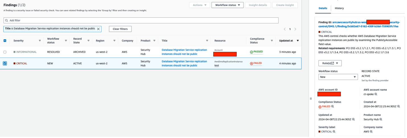This screenshot has height=138, width=407.
Task: Switch to the Details tab
Action: point(323,8)
